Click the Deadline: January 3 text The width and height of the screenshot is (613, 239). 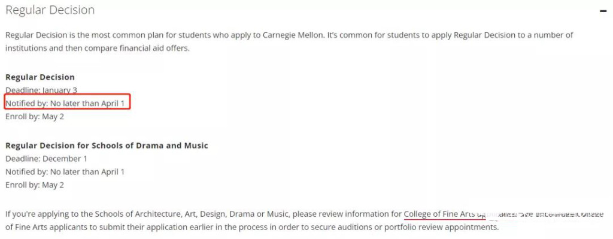click(x=41, y=90)
